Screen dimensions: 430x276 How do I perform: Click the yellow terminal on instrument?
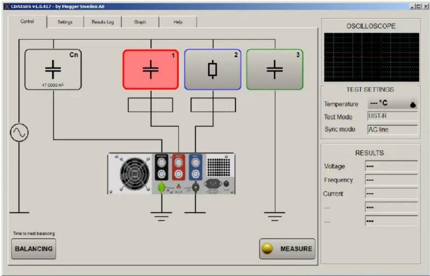point(195,187)
